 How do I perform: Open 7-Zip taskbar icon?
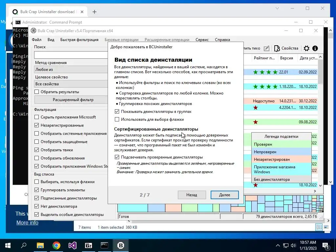[x=89, y=245]
